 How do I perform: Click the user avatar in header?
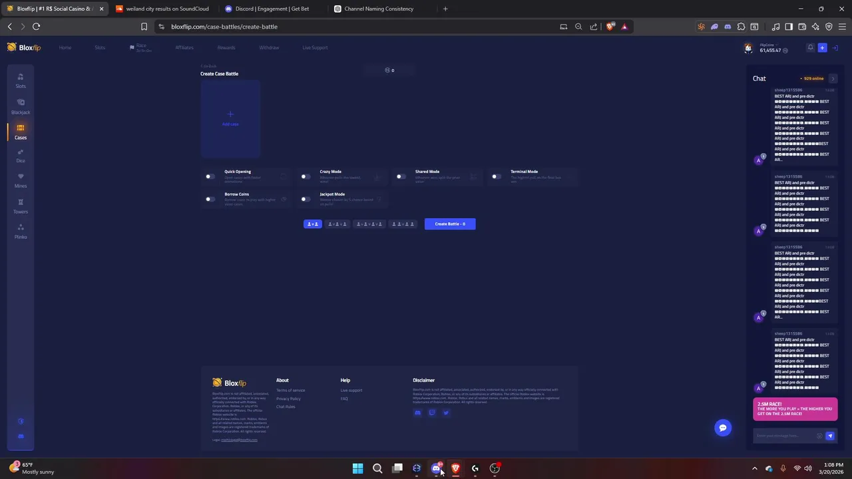[748, 48]
